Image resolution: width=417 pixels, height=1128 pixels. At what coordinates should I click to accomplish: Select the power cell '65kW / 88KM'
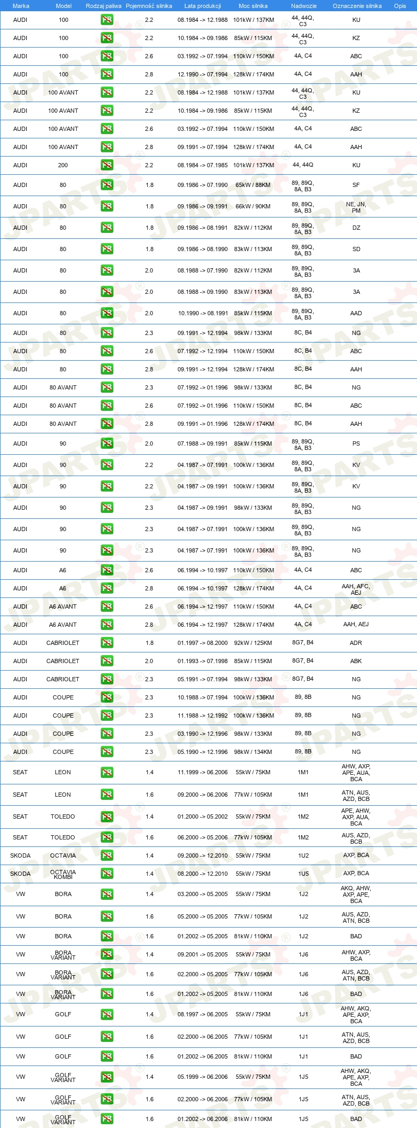click(253, 185)
